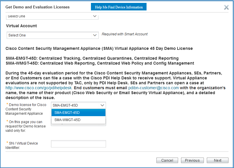Click the pdibn-customer@cisco.com email link
The height and width of the screenshot is (168, 234).
153,88
